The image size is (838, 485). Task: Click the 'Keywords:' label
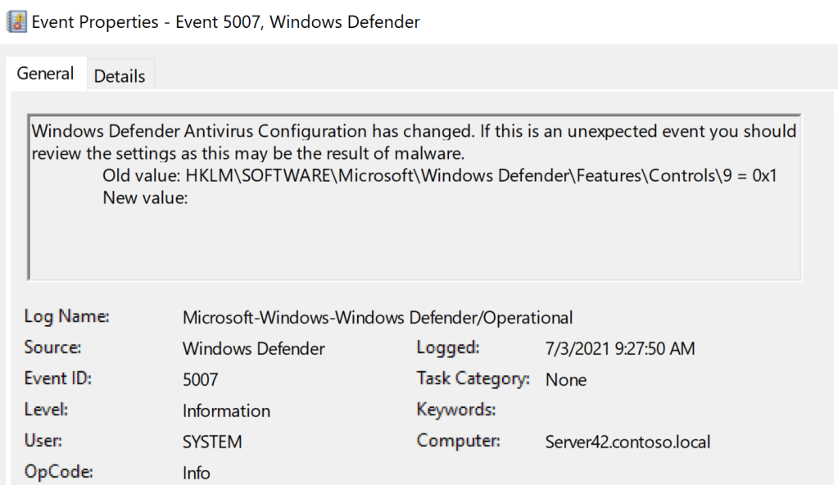click(x=456, y=410)
